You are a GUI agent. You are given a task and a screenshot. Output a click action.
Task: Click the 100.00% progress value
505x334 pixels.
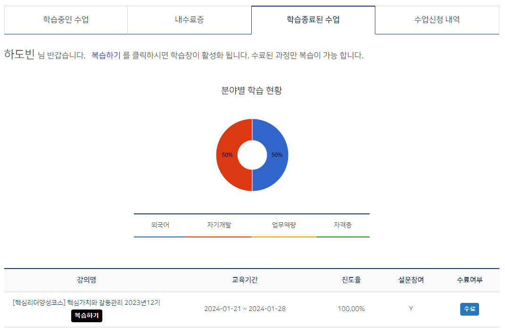(351, 309)
